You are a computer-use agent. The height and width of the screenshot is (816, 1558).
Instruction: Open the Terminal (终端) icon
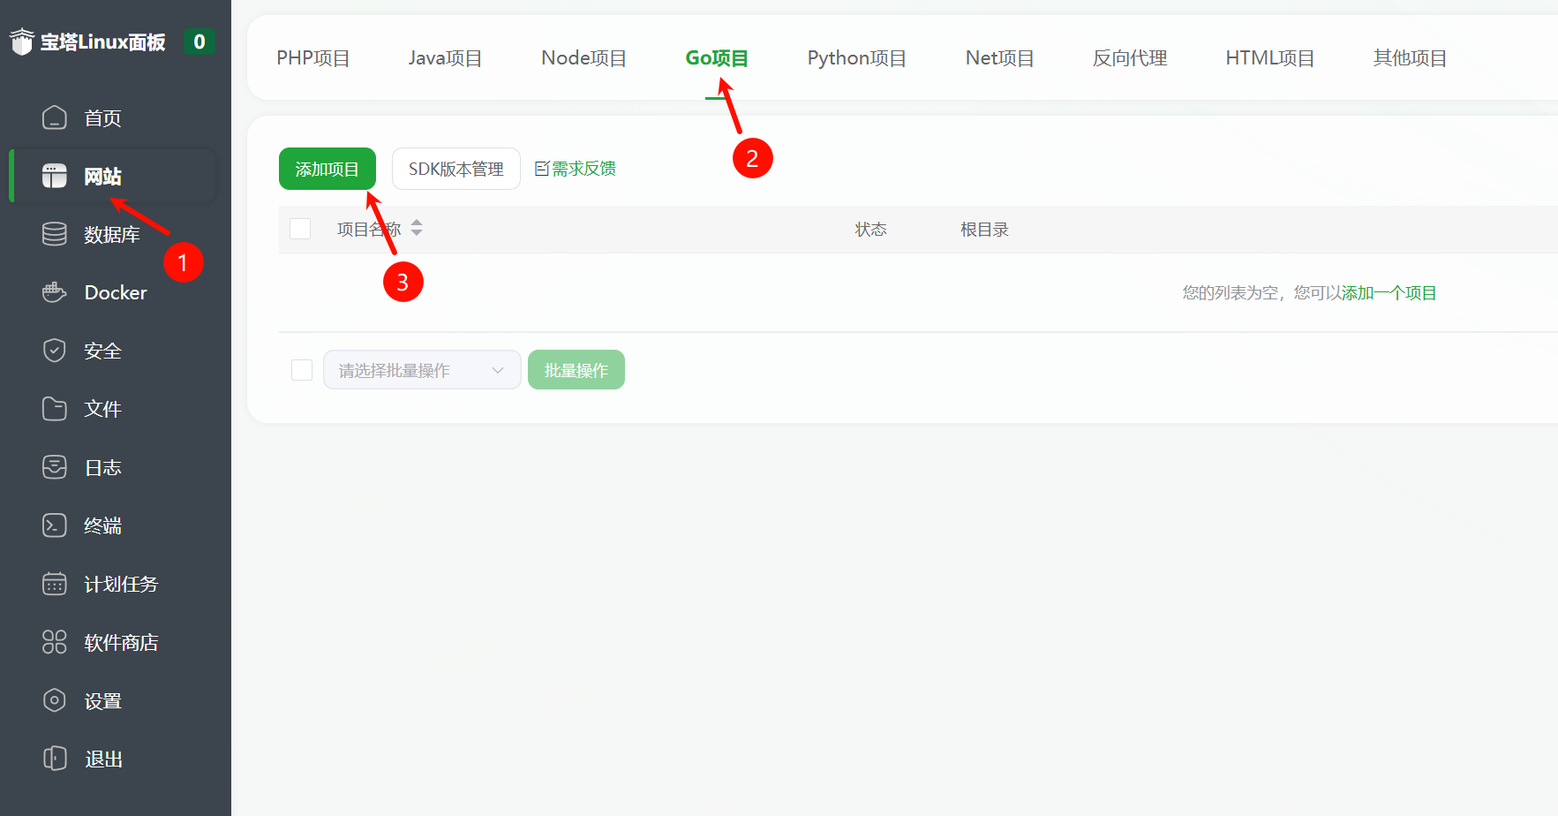point(55,525)
